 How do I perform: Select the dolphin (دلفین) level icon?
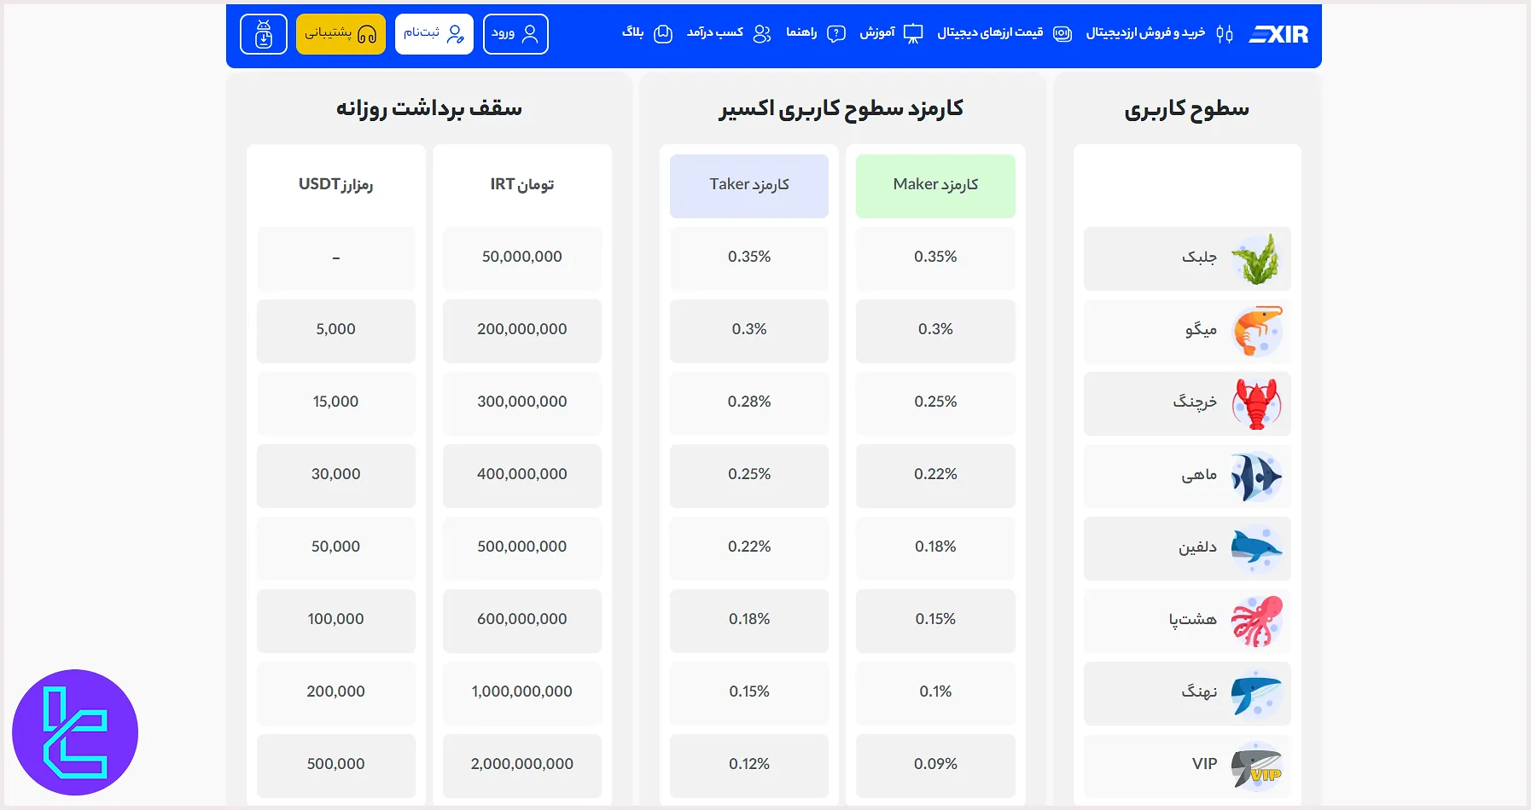click(1257, 548)
